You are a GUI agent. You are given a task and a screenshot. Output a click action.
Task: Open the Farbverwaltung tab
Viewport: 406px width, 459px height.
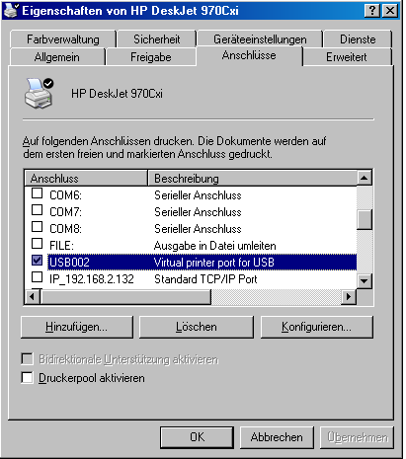[63, 39]
